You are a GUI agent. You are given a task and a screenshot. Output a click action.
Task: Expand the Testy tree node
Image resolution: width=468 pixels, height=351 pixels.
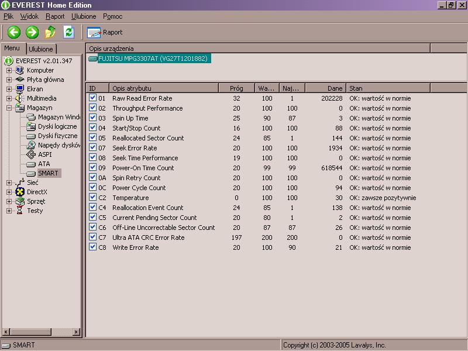(9, 211)
